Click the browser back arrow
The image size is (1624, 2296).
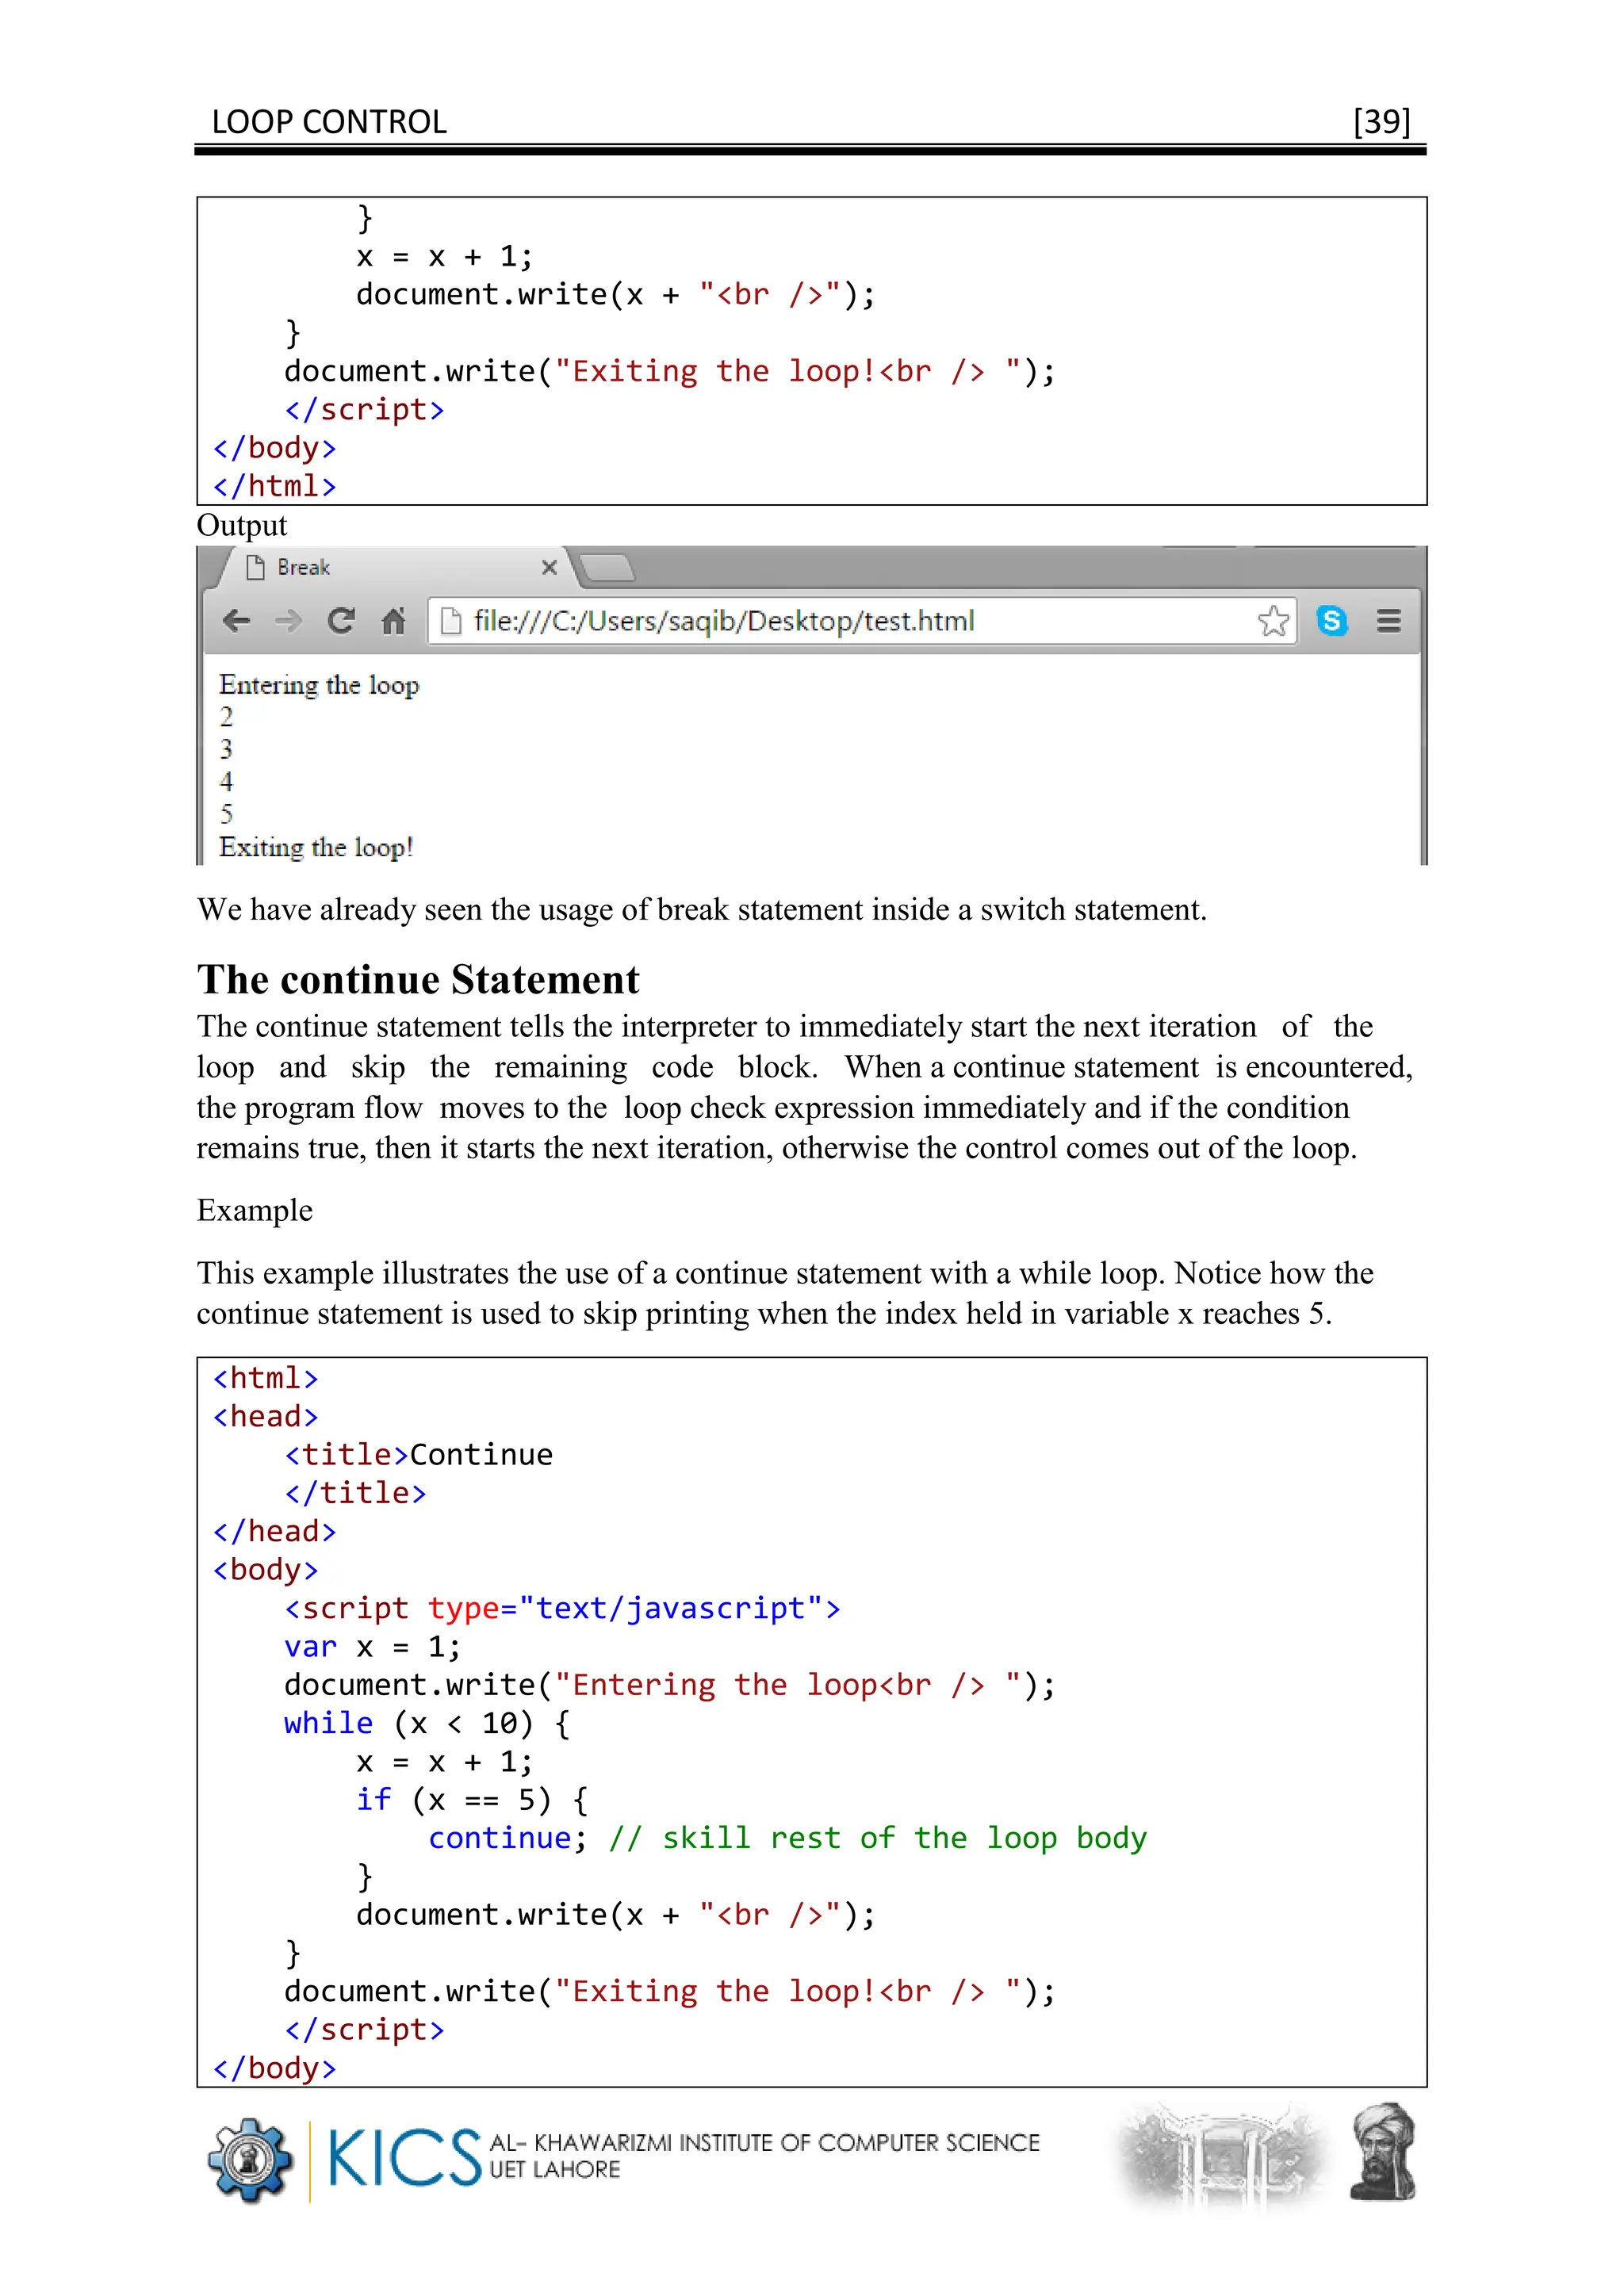236,621
